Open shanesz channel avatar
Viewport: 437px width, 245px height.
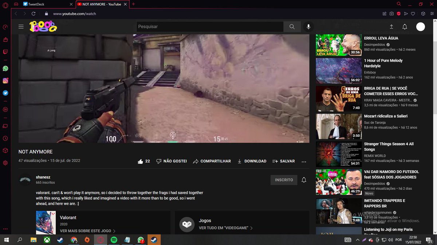pos(25,180)
